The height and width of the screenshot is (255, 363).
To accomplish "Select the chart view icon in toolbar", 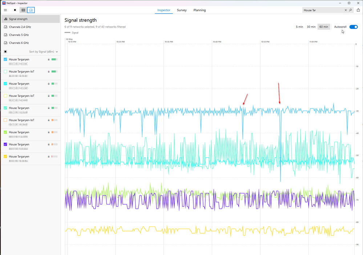I will point(31,10).
